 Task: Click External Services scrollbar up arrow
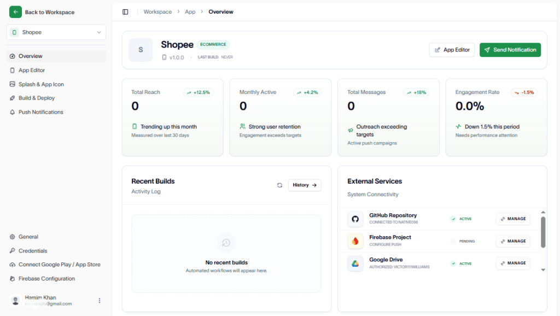pyautogui.click(x=543, y=213)
